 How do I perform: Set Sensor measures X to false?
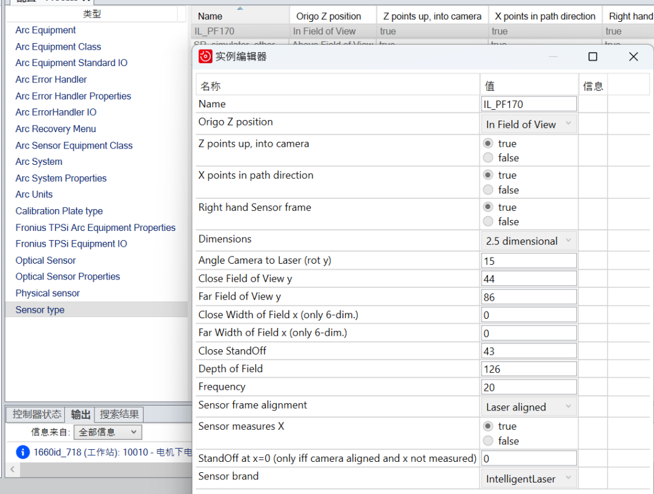(x=487, y=441)
